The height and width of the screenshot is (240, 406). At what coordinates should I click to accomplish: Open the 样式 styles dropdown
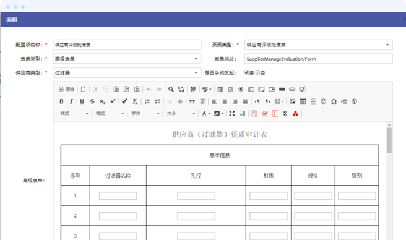[74, 113]
